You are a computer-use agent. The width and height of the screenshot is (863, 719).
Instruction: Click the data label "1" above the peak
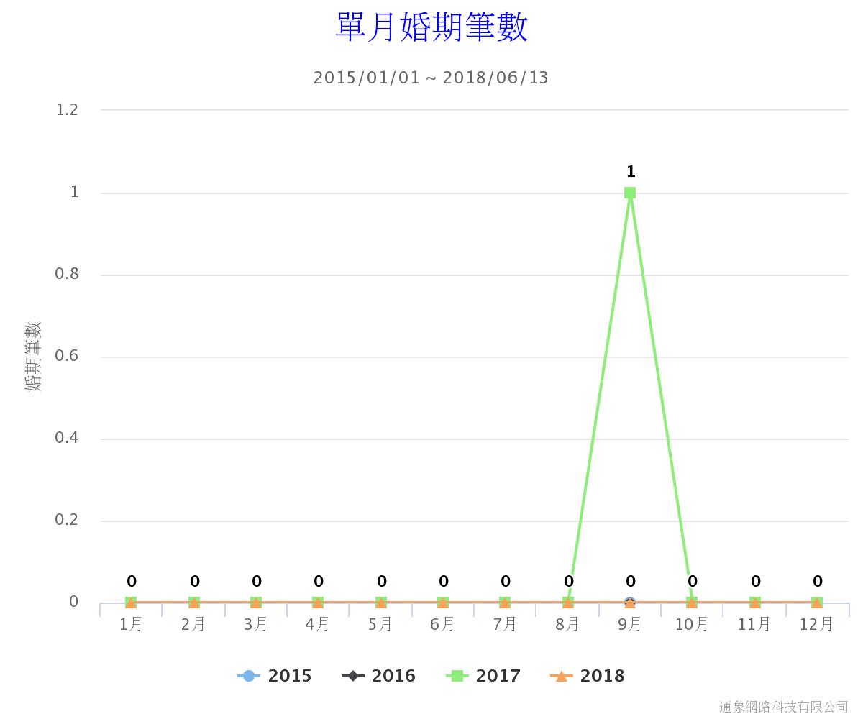631,172
